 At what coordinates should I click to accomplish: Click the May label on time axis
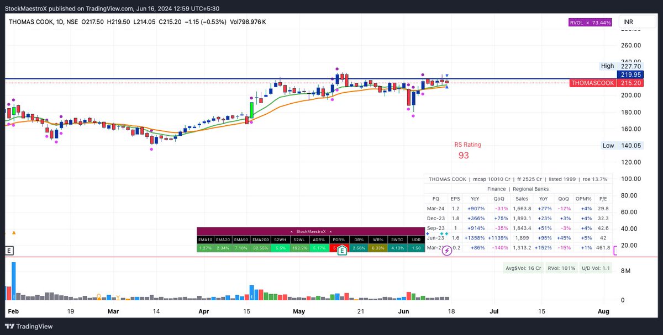point(298,311)
